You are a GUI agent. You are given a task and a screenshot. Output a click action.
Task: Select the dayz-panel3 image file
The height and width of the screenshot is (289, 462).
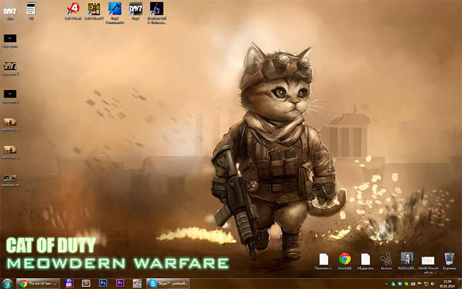click(x=10, y=96)
